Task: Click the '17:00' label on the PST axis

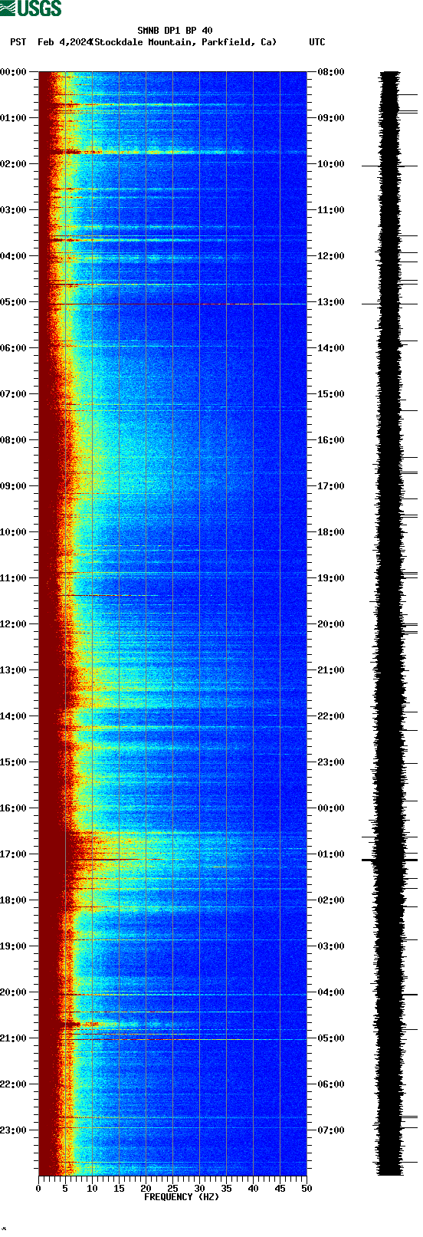Action: point(14,854)
